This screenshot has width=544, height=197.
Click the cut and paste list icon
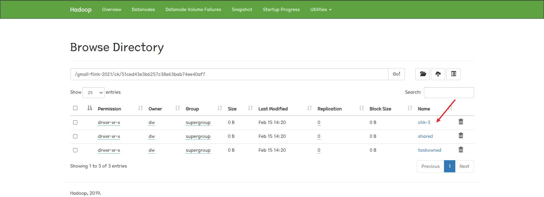click(453, 74)
